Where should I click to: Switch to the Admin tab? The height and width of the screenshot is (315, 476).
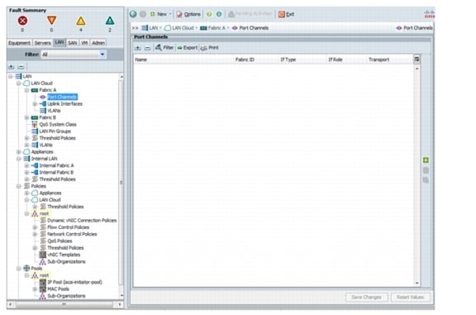point(98,43)
